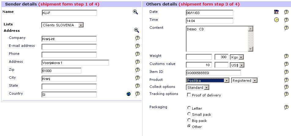Image resolution: width=291 pixels, height=136 pixels.
Task: Open the Collect options Standard dropdown
Action: (x=198, y=87)
